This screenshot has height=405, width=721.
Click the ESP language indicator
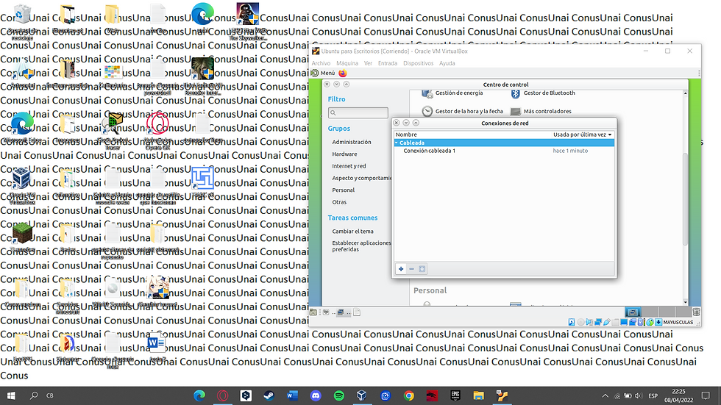click(653, 396)
